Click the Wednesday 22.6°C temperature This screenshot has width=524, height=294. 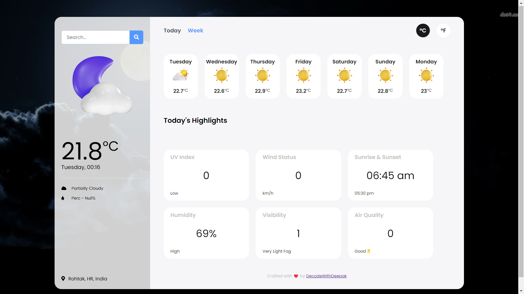click(222, 91)
